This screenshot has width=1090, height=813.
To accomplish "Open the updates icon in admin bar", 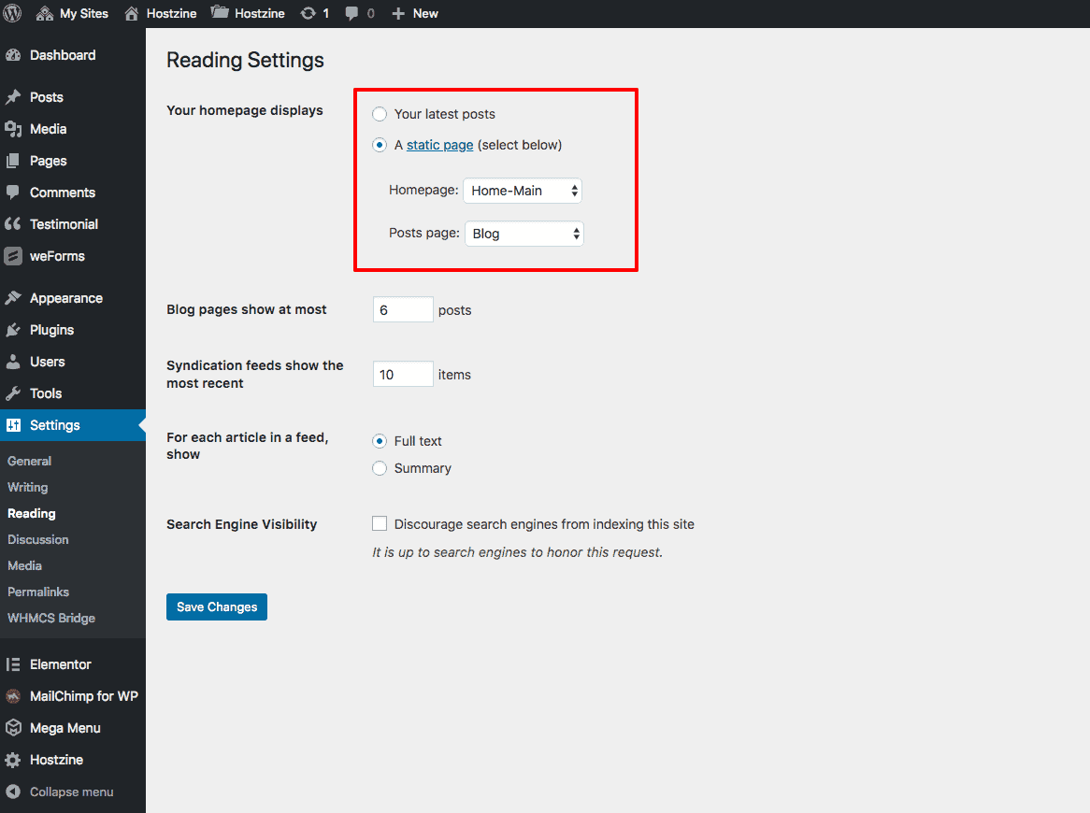I will [x=308, y=13].
